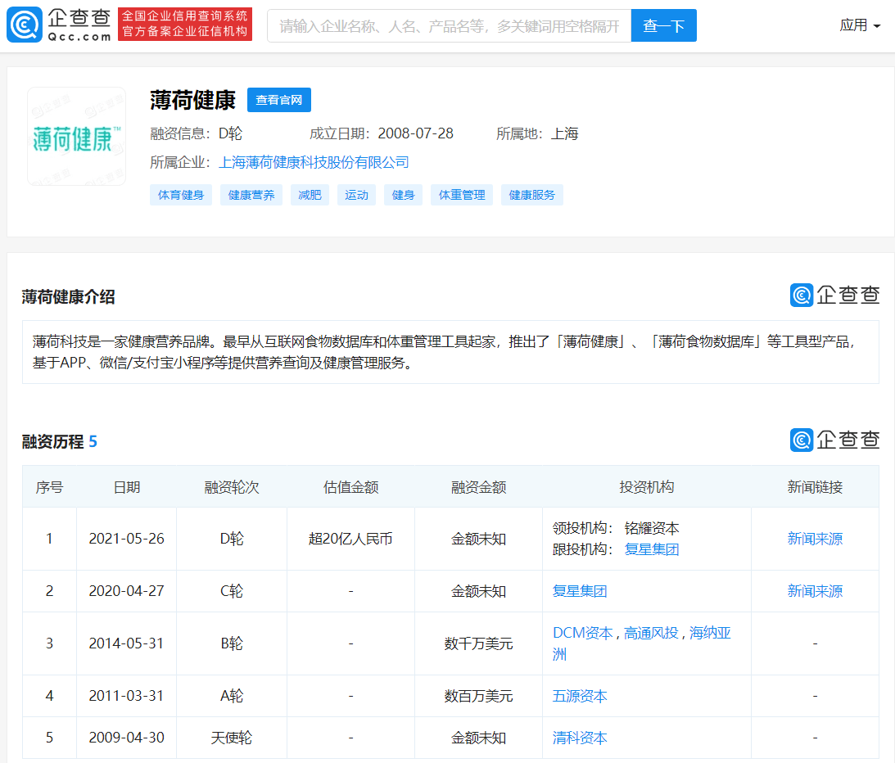Click the 融资轮次 column header
This screenshot has height=763, width=895.
(x=232, y=487)
